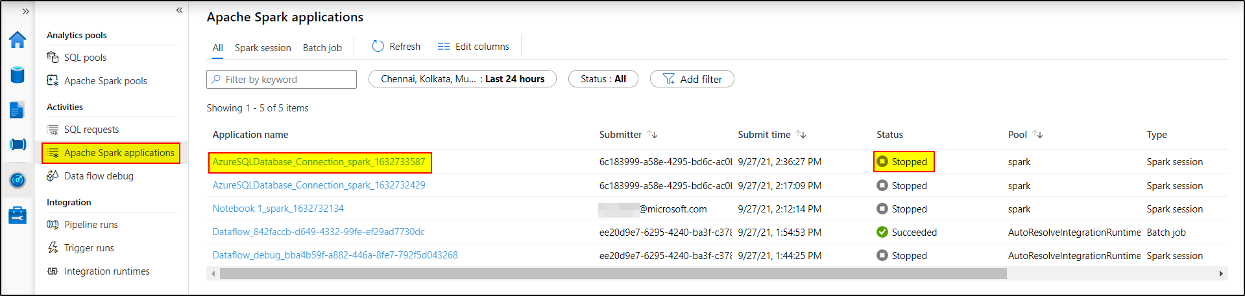Open the Monitor hub gauge icon
1245x296 pixels.
pos(18,179)
